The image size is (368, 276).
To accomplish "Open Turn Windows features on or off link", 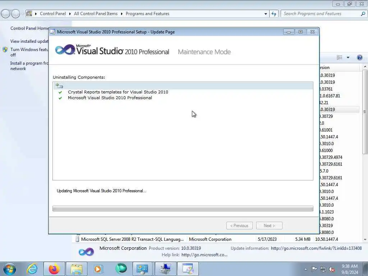I will [29, 52].
